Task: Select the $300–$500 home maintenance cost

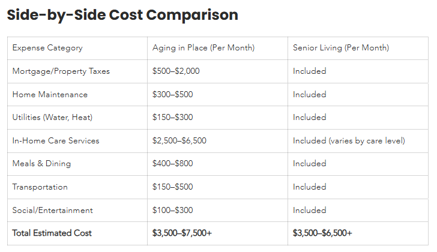Action: click(x=172, y=95)
